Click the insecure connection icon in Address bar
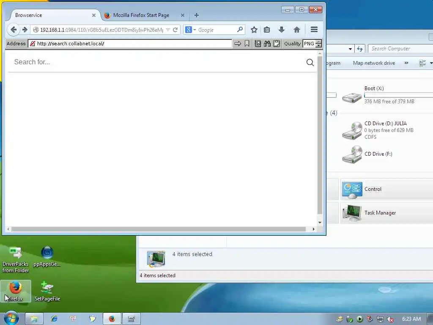Screen dimensions: 433x325 (x=33, y=44)
